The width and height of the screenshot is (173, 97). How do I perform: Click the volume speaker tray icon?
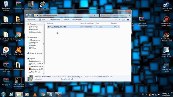(x=159, y=95)
